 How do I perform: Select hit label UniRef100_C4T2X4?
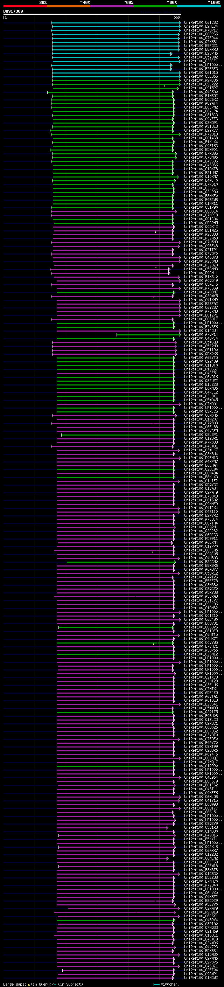201,508
